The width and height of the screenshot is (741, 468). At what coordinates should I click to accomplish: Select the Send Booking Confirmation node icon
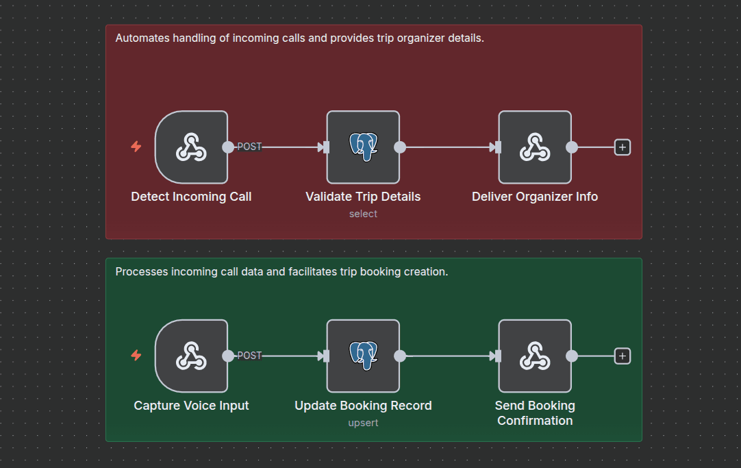[535, 356]
